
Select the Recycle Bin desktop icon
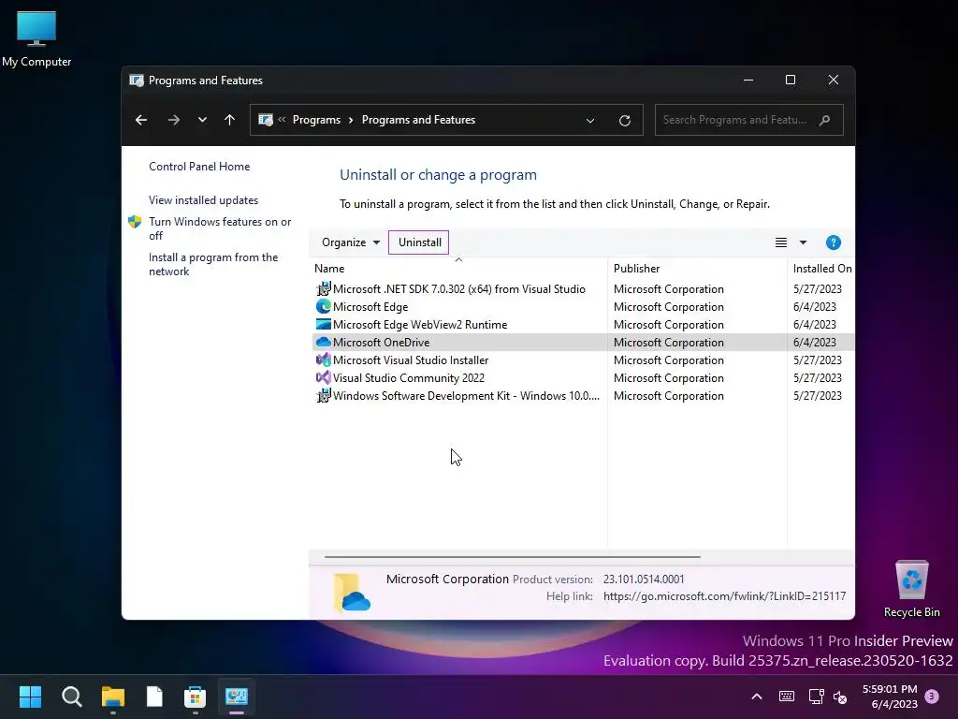coord(911,589)
